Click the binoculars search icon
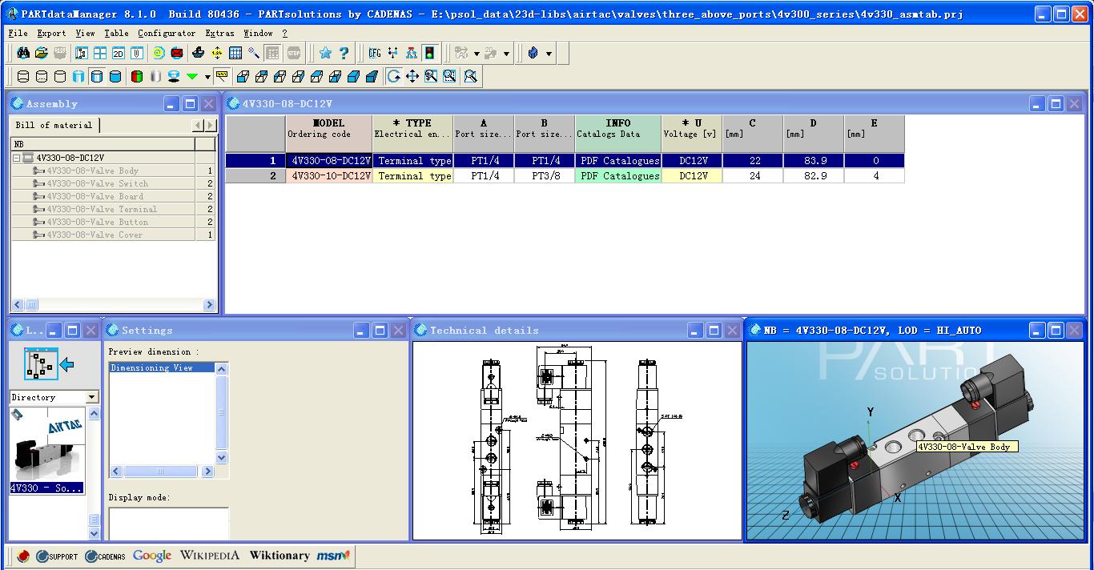The height and width of the screenshot is (570, 1094). 23,53
